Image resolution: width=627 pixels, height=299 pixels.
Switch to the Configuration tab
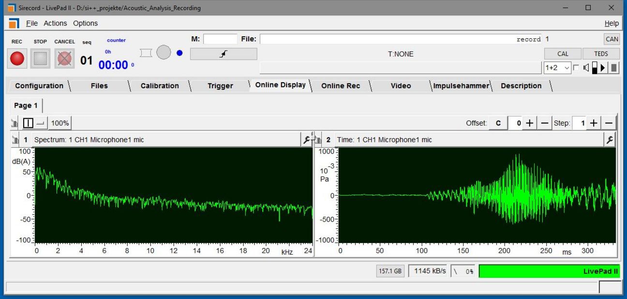click(x=39, y=86)
